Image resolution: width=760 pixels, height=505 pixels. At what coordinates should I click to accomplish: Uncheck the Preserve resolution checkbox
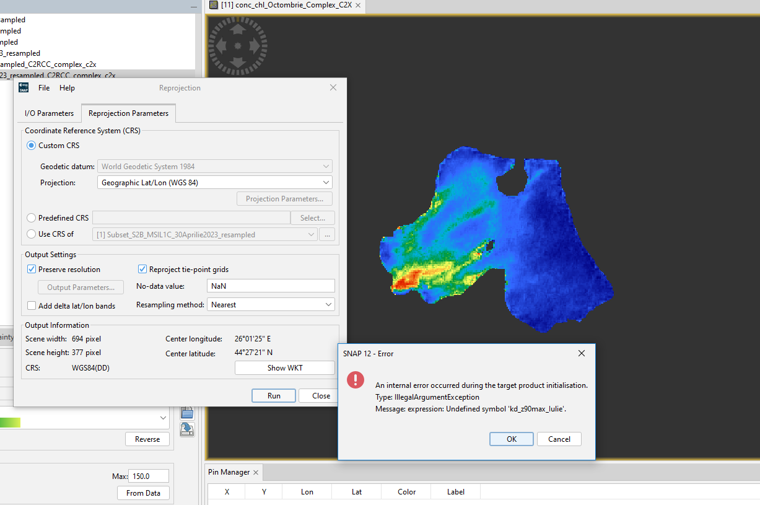[32, 270]
